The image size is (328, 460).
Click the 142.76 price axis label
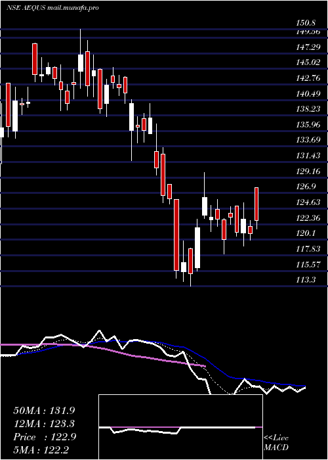click(x=308, y=78)
